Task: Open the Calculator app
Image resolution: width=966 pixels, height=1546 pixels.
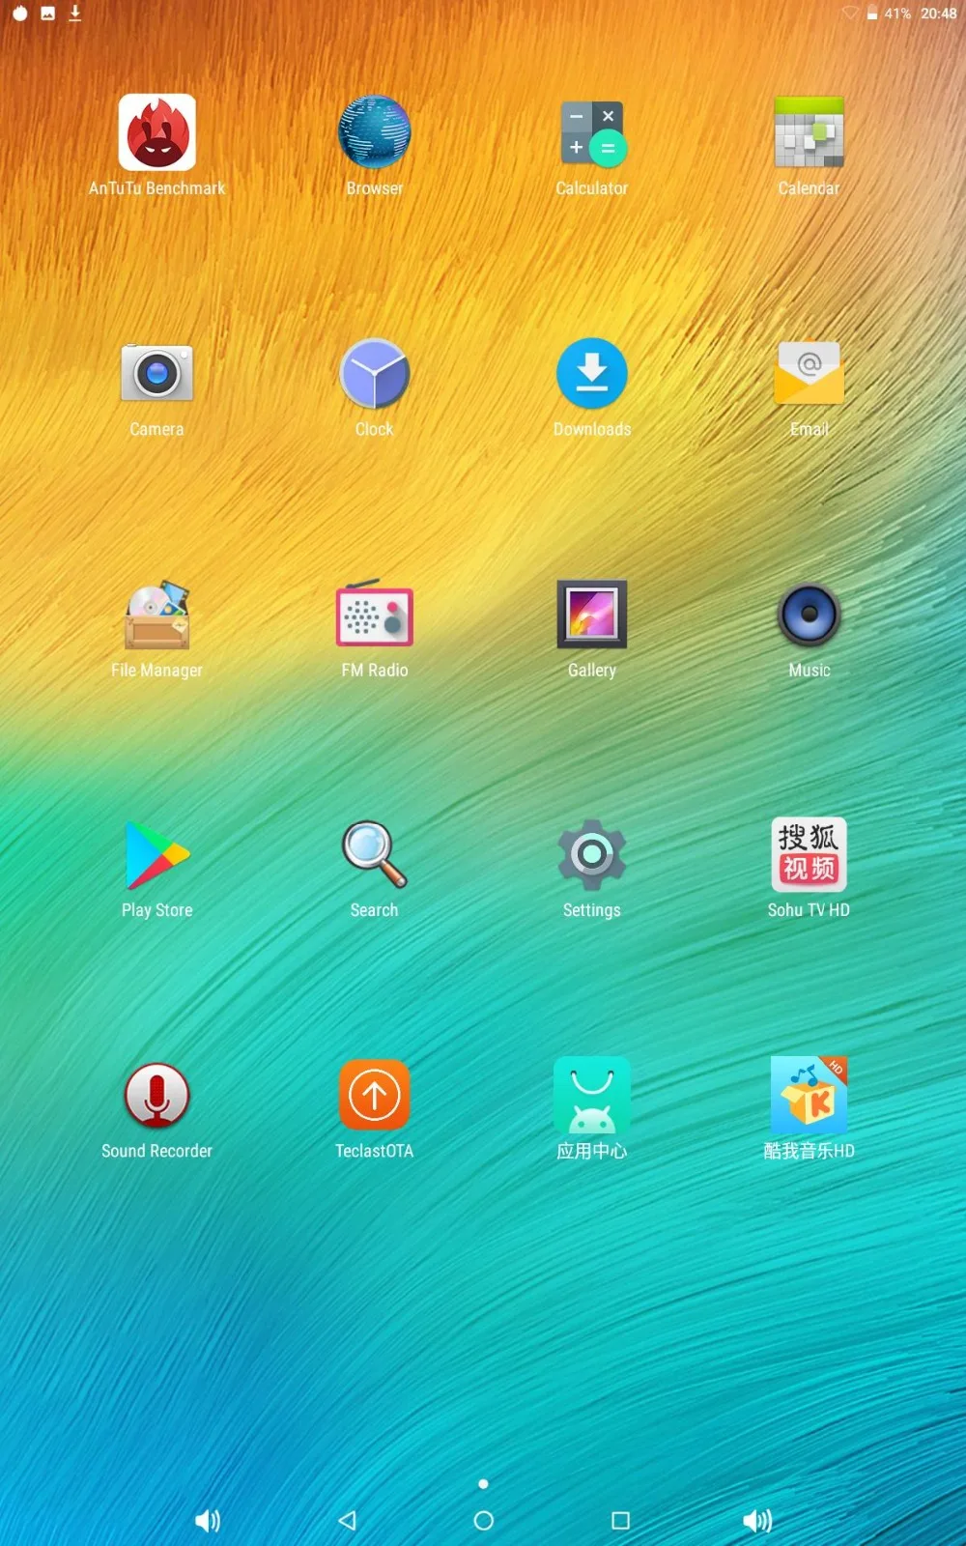Action: tap(592, 132)
